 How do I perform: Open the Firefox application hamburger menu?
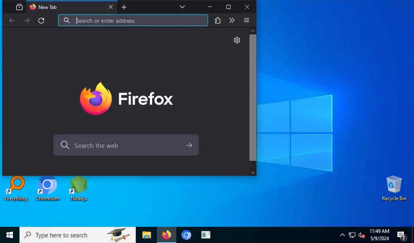[x=247, y=20]
